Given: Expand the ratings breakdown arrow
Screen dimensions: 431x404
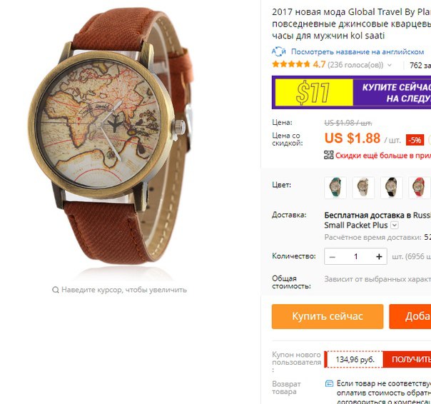Looking at the screenshot, I should click(390, 65).
